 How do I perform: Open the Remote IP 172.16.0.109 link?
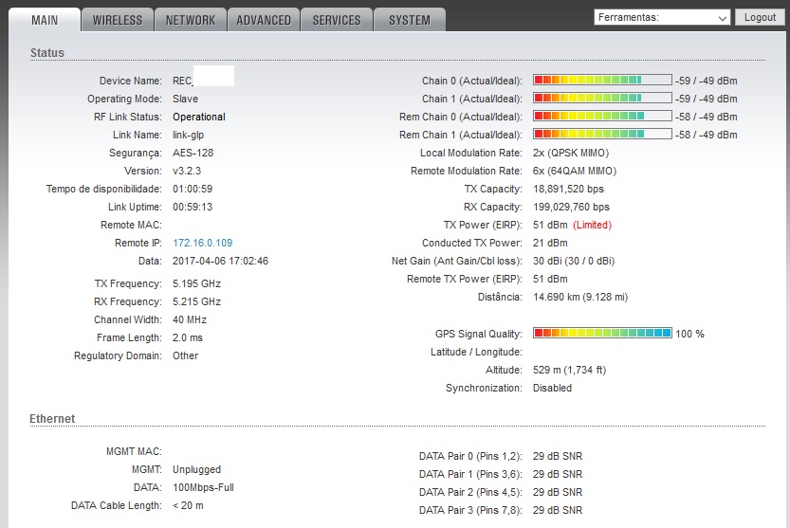click(x=202, y=244)
